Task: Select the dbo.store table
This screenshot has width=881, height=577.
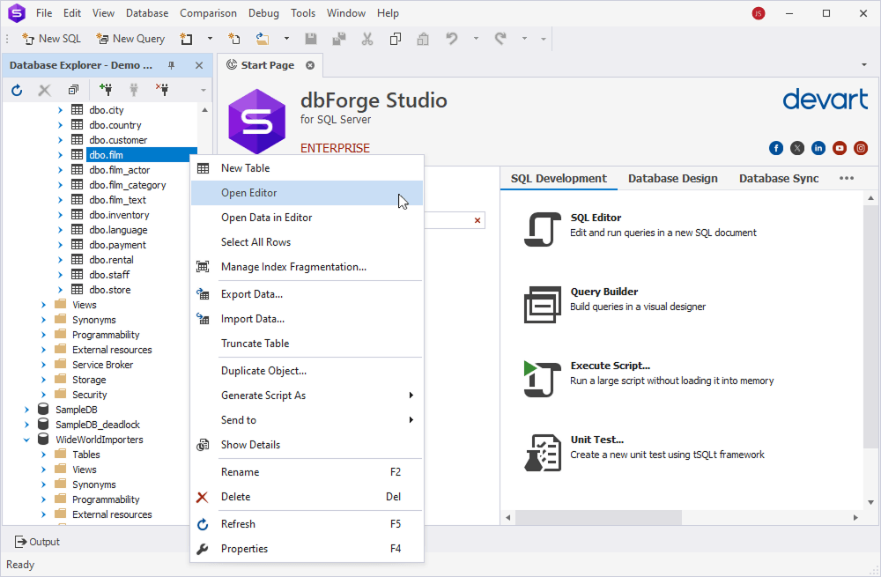Action: coord(109,290)
